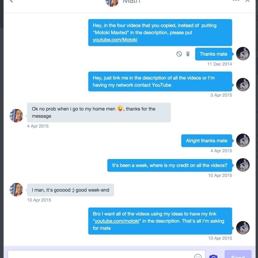Screen dimensions: 258x258
Task: Click the 'having my network contact YouTube' bubble
Action: click(160, 81)
